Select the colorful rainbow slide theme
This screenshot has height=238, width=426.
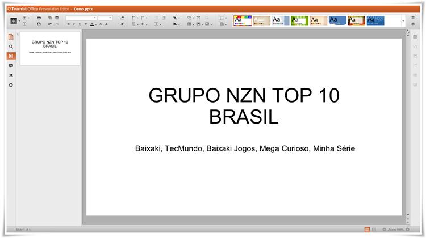[x=243, y=20]
